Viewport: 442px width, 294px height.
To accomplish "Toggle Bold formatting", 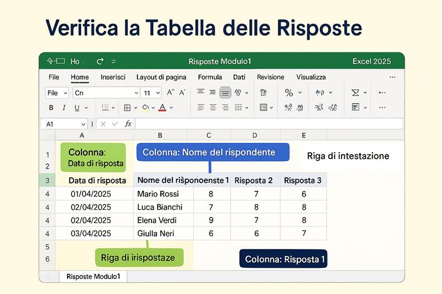I will [x=51, y=108].
